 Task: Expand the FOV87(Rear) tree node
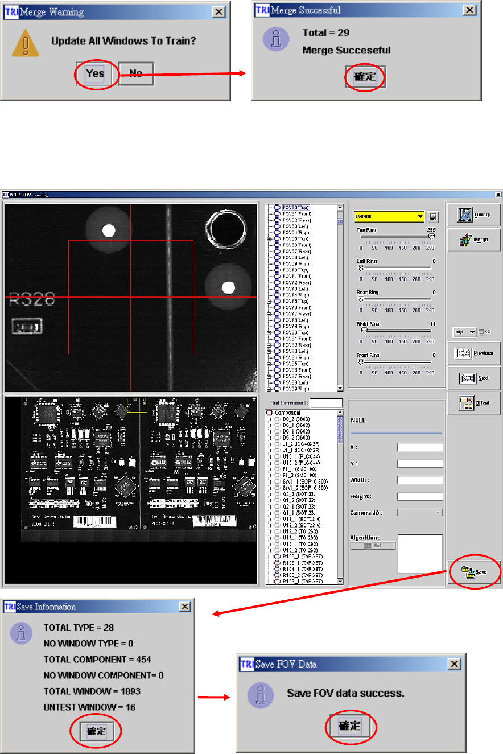tap(269, 376)
